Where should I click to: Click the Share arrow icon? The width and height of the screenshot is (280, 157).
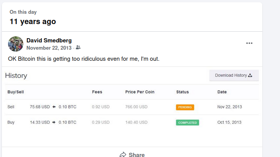coord(123,155)
